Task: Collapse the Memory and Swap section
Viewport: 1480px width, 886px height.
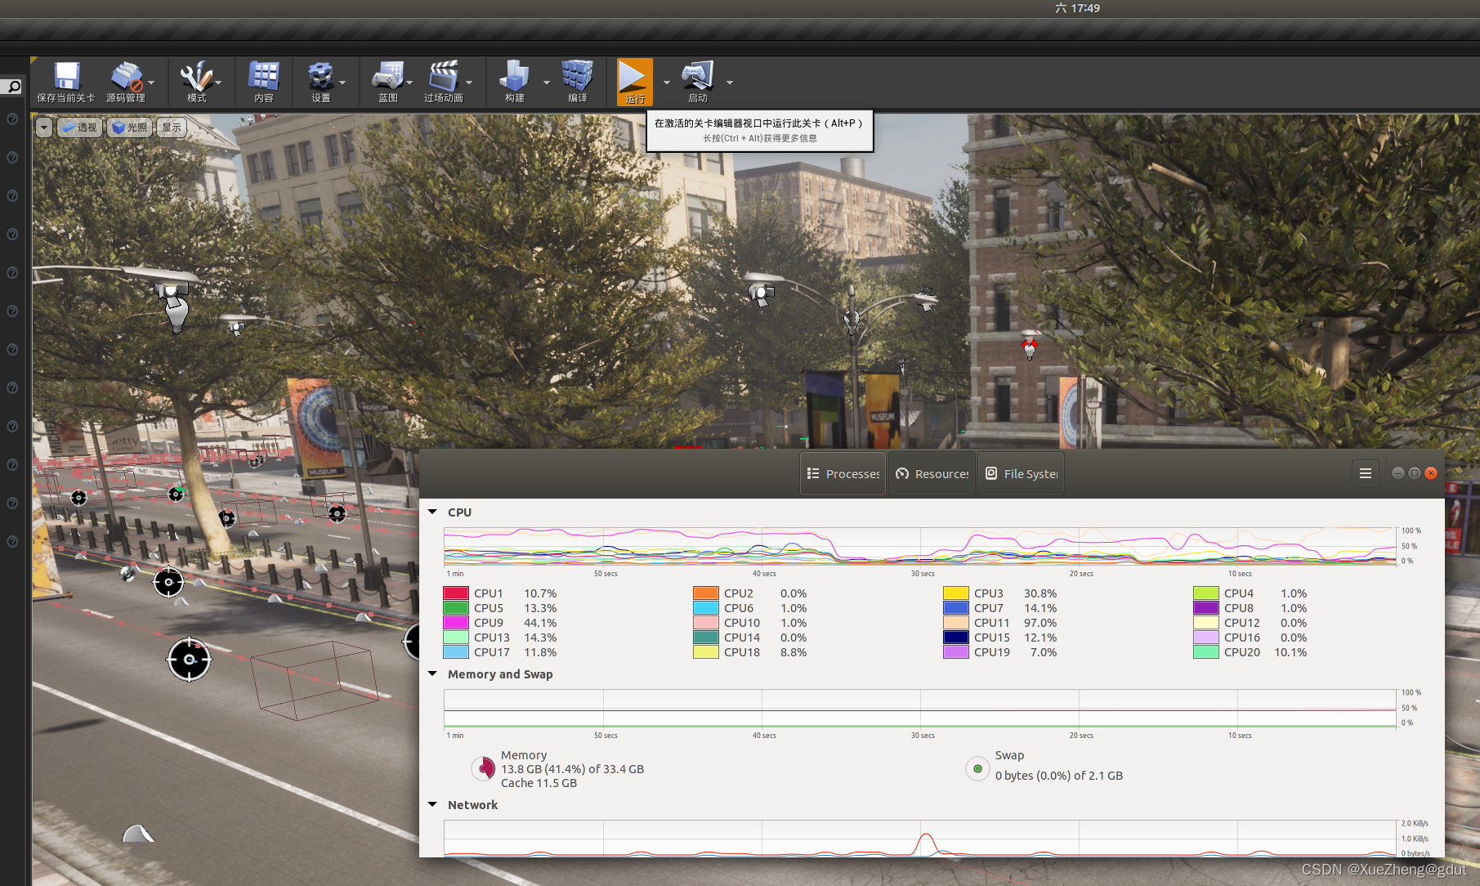Action: (x=432, y=673)
